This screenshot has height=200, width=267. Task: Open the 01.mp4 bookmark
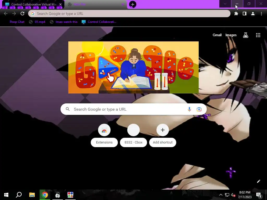(x=37, y=22)
